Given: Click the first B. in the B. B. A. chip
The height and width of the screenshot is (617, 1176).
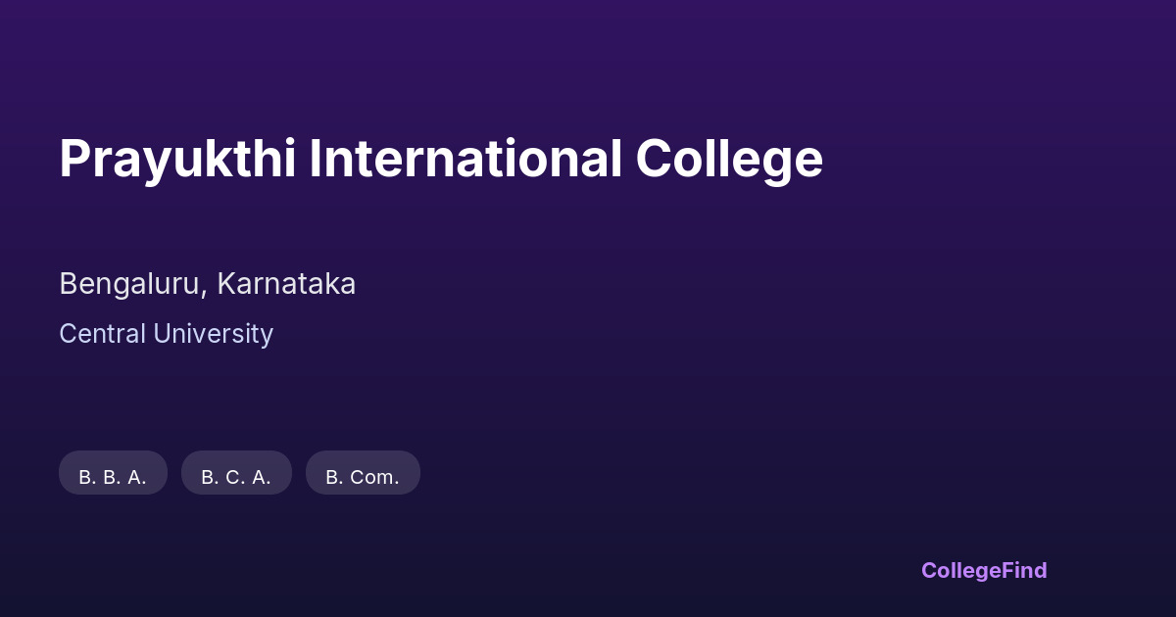Looking at the screenshot, I should [86, 478].
